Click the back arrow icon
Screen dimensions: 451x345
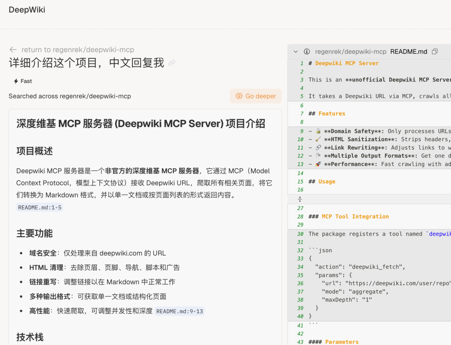pos(13,50)
